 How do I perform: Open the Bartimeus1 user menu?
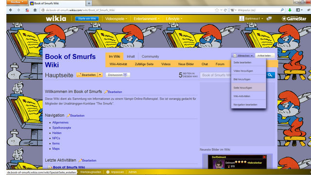pyautogui.click(x=251, y=18)
